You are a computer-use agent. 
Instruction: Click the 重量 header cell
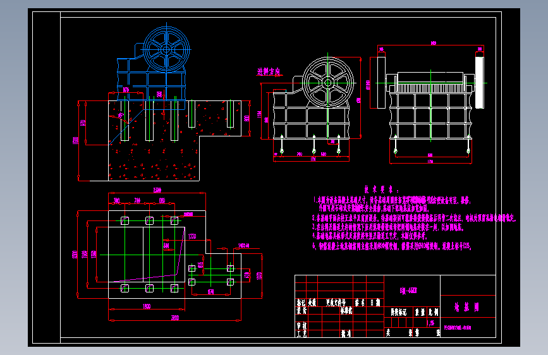420,312
